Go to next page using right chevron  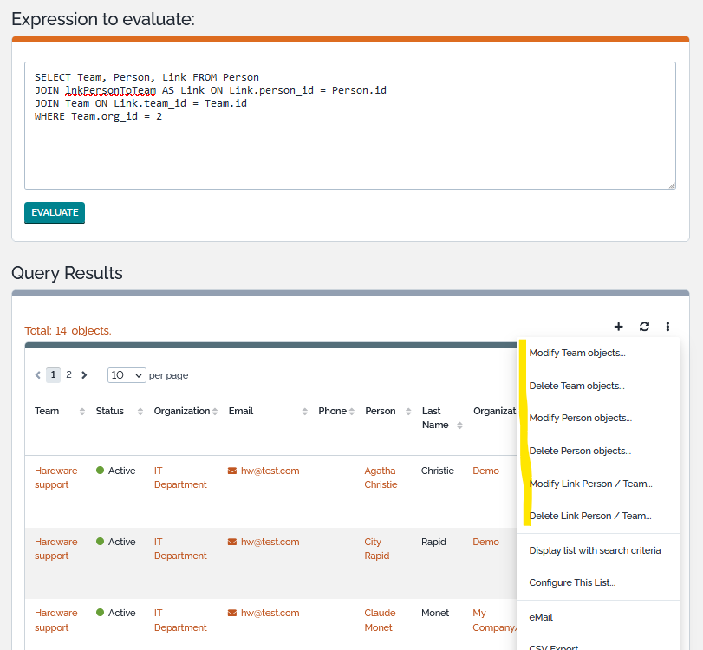(84, 375)
